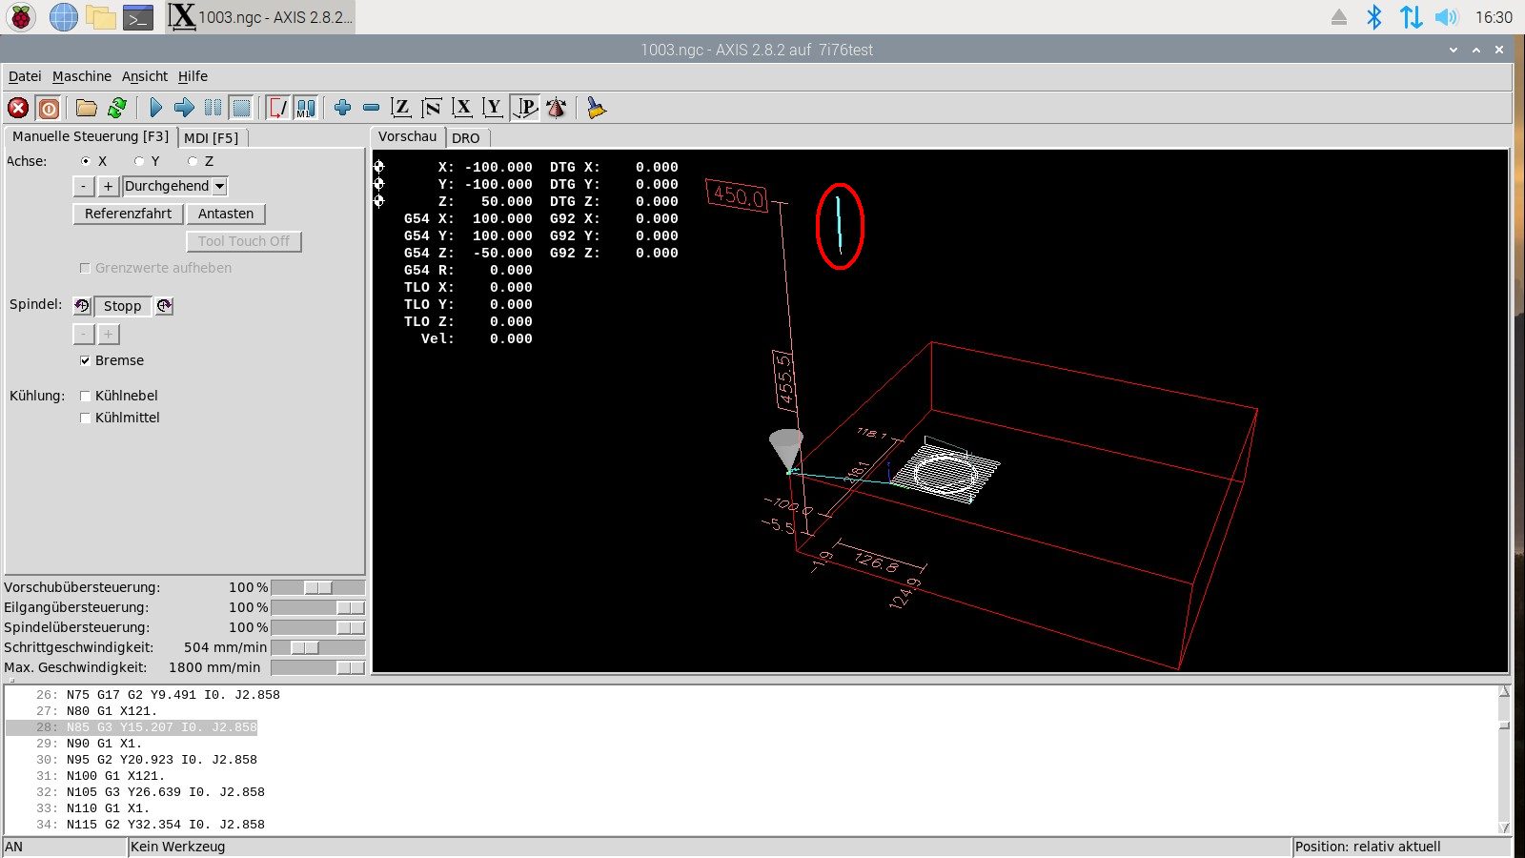Click the Antasten button

point(226,214)
